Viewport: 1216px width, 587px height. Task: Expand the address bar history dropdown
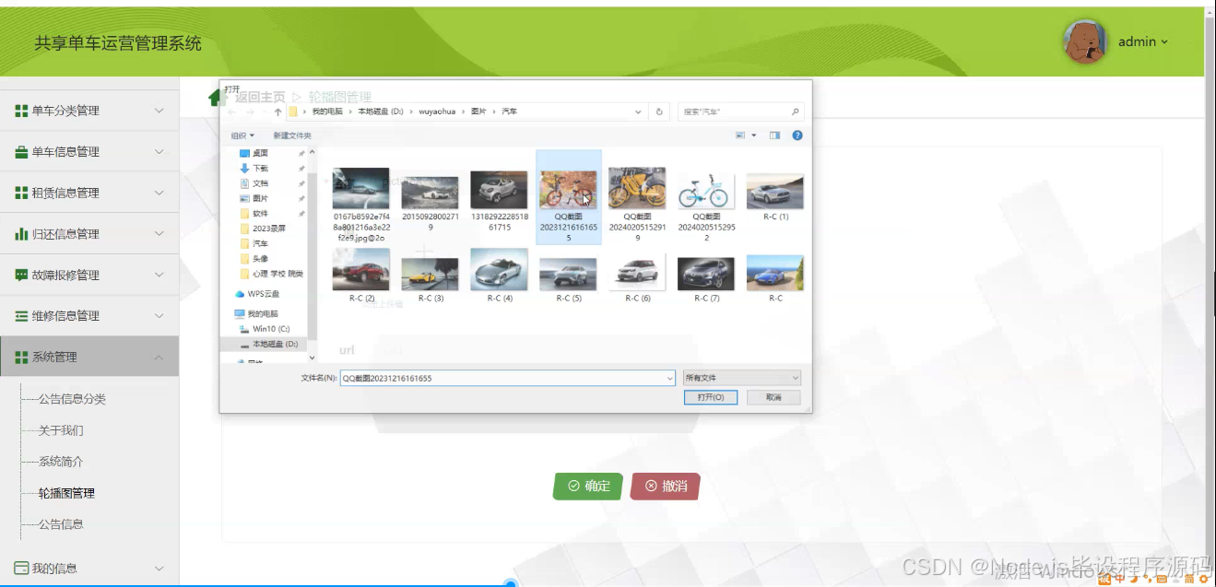tap(639, 112)
